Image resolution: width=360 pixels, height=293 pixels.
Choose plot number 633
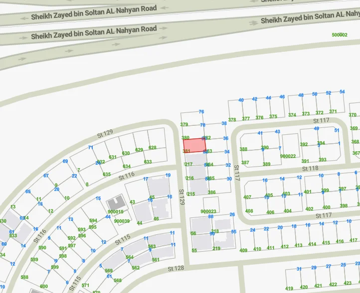148,162
